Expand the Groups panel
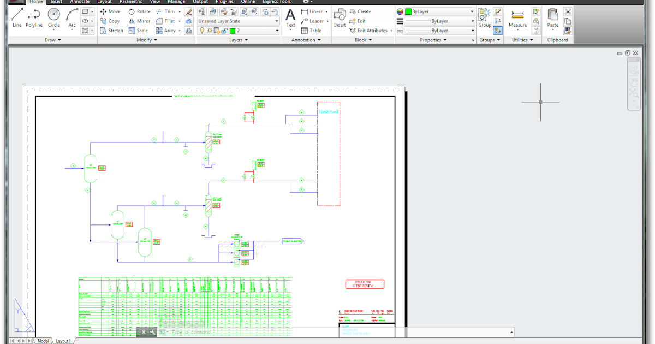 coord(489,40)
